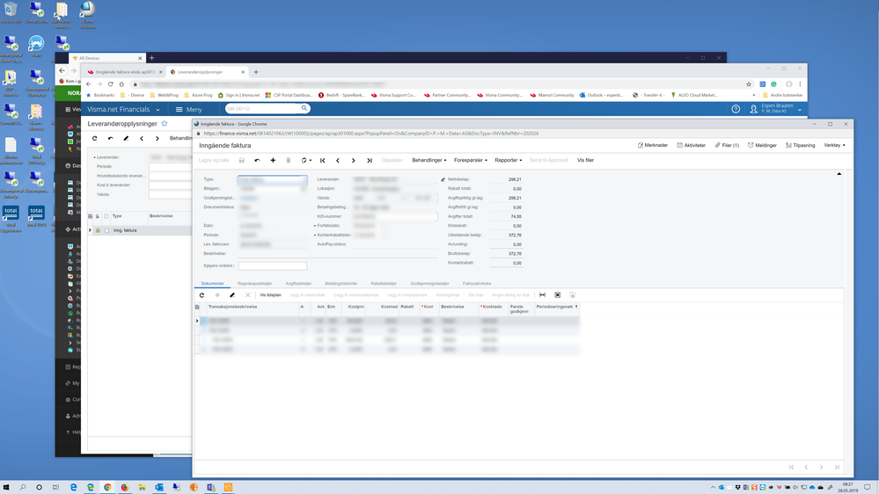Open File Explorer from the taskbar
The image size is (879, 494).
(x=142, y=487)
